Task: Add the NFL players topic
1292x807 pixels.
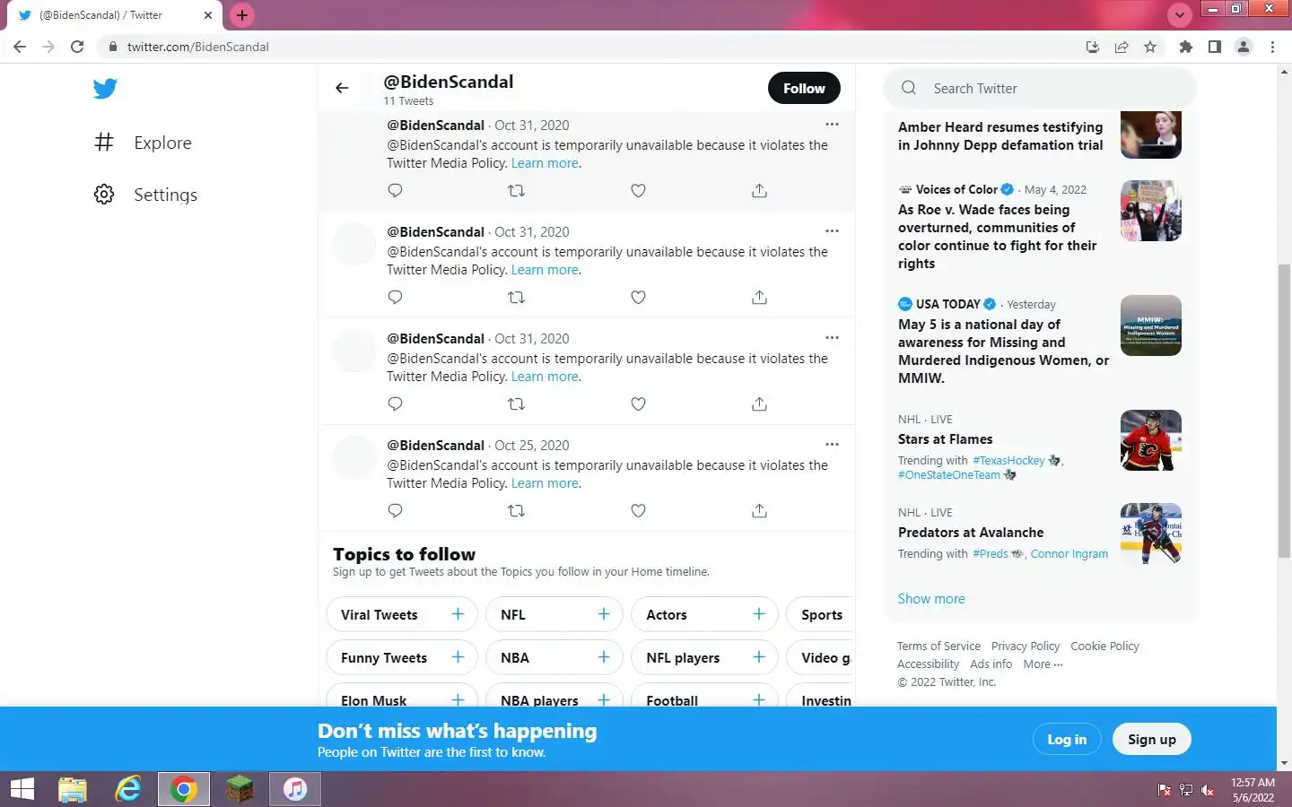Action: pyautogui.click(x=759, y=657)
